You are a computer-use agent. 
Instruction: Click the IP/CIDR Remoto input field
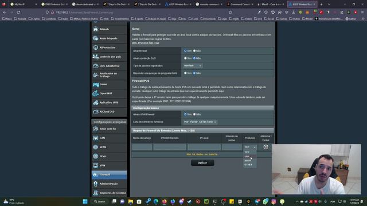coord(170,147)
